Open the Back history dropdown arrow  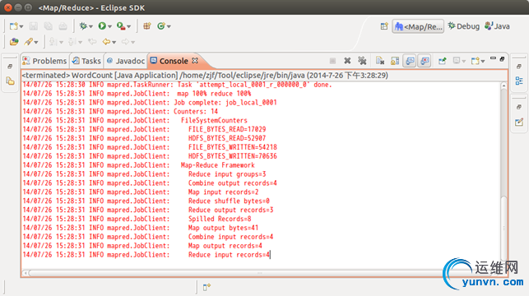point(114,42)
